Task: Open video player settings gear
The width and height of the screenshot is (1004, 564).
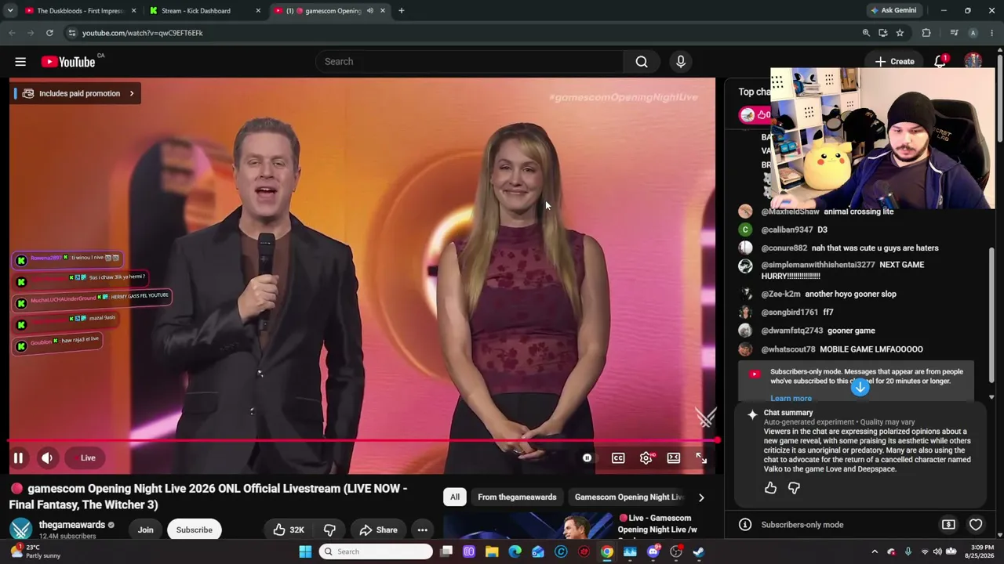Action: click(x=646, y=458)
